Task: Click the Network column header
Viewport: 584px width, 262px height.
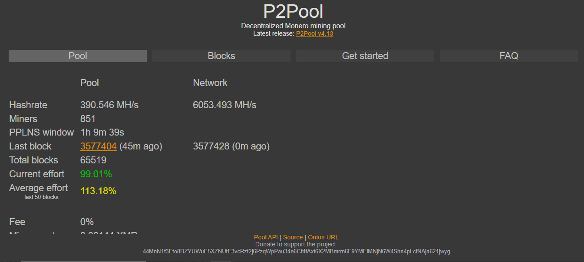Action: (210, 83)
